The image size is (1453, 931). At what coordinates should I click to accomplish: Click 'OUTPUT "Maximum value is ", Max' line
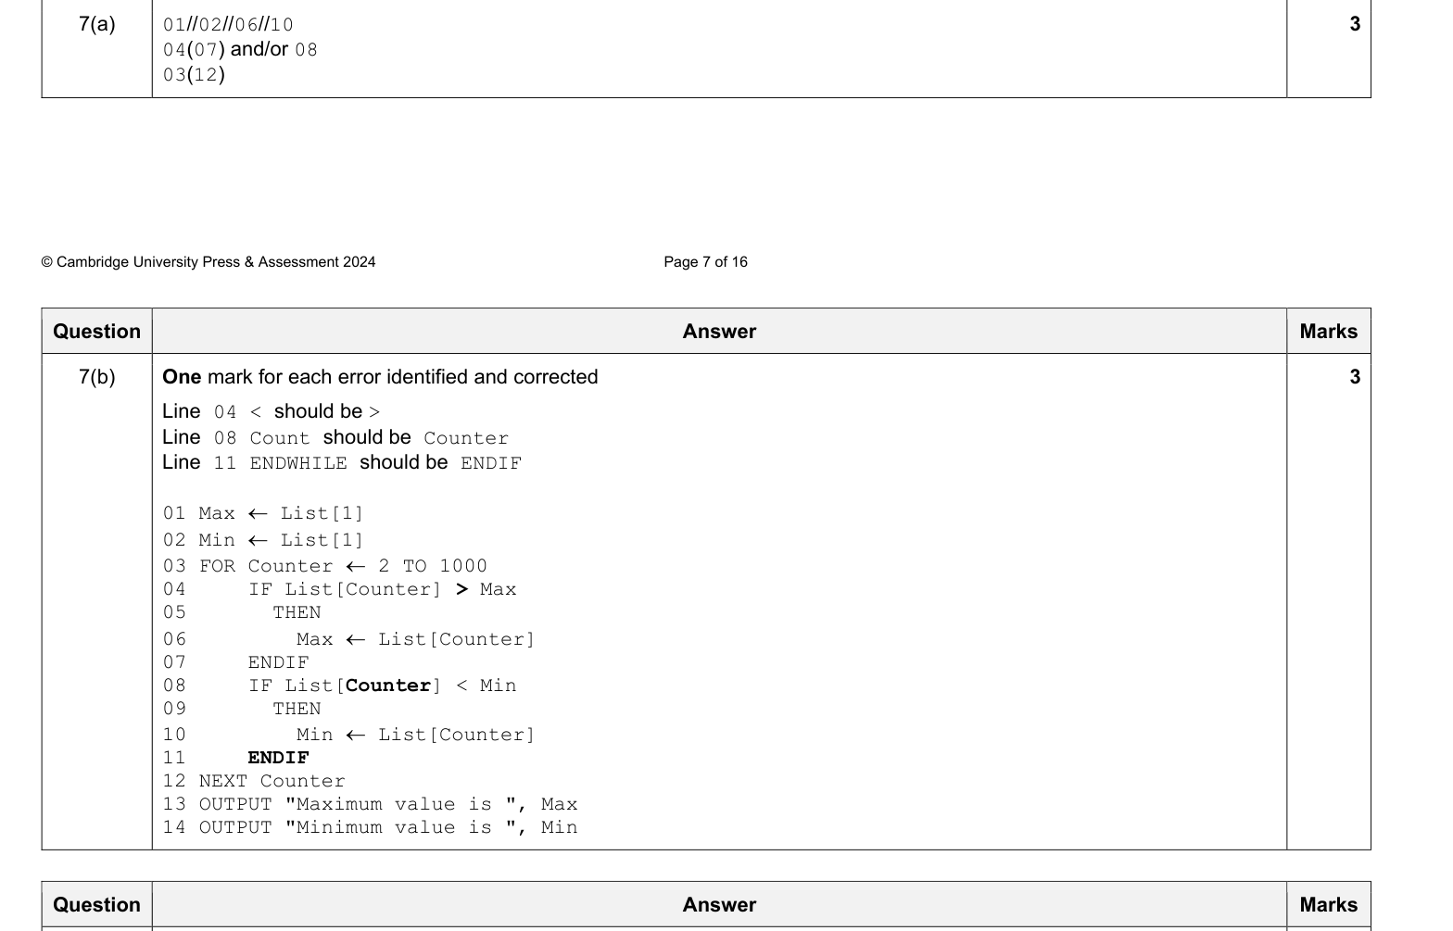tap(370, 804)
